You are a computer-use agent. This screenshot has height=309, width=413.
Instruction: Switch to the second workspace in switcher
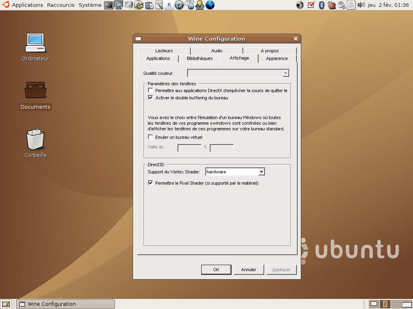[x=385, y=304]
